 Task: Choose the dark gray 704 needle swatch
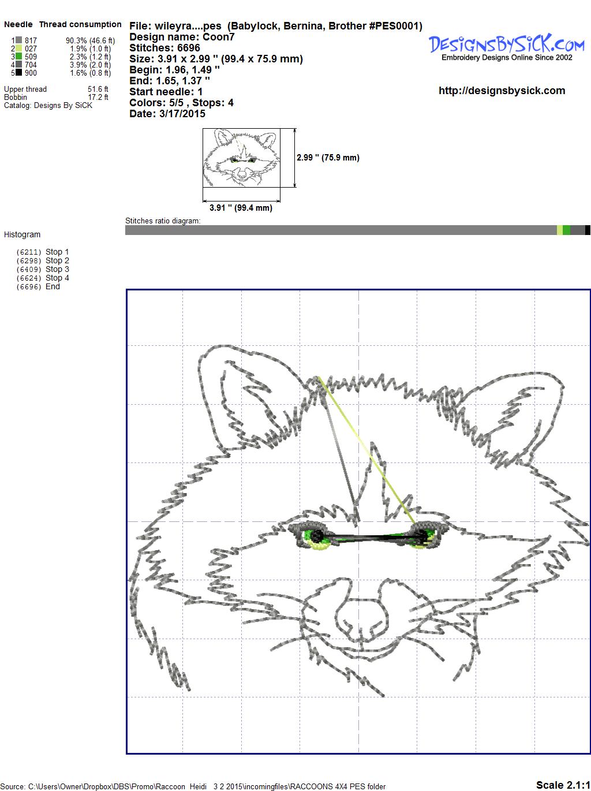tap(19, 65)
